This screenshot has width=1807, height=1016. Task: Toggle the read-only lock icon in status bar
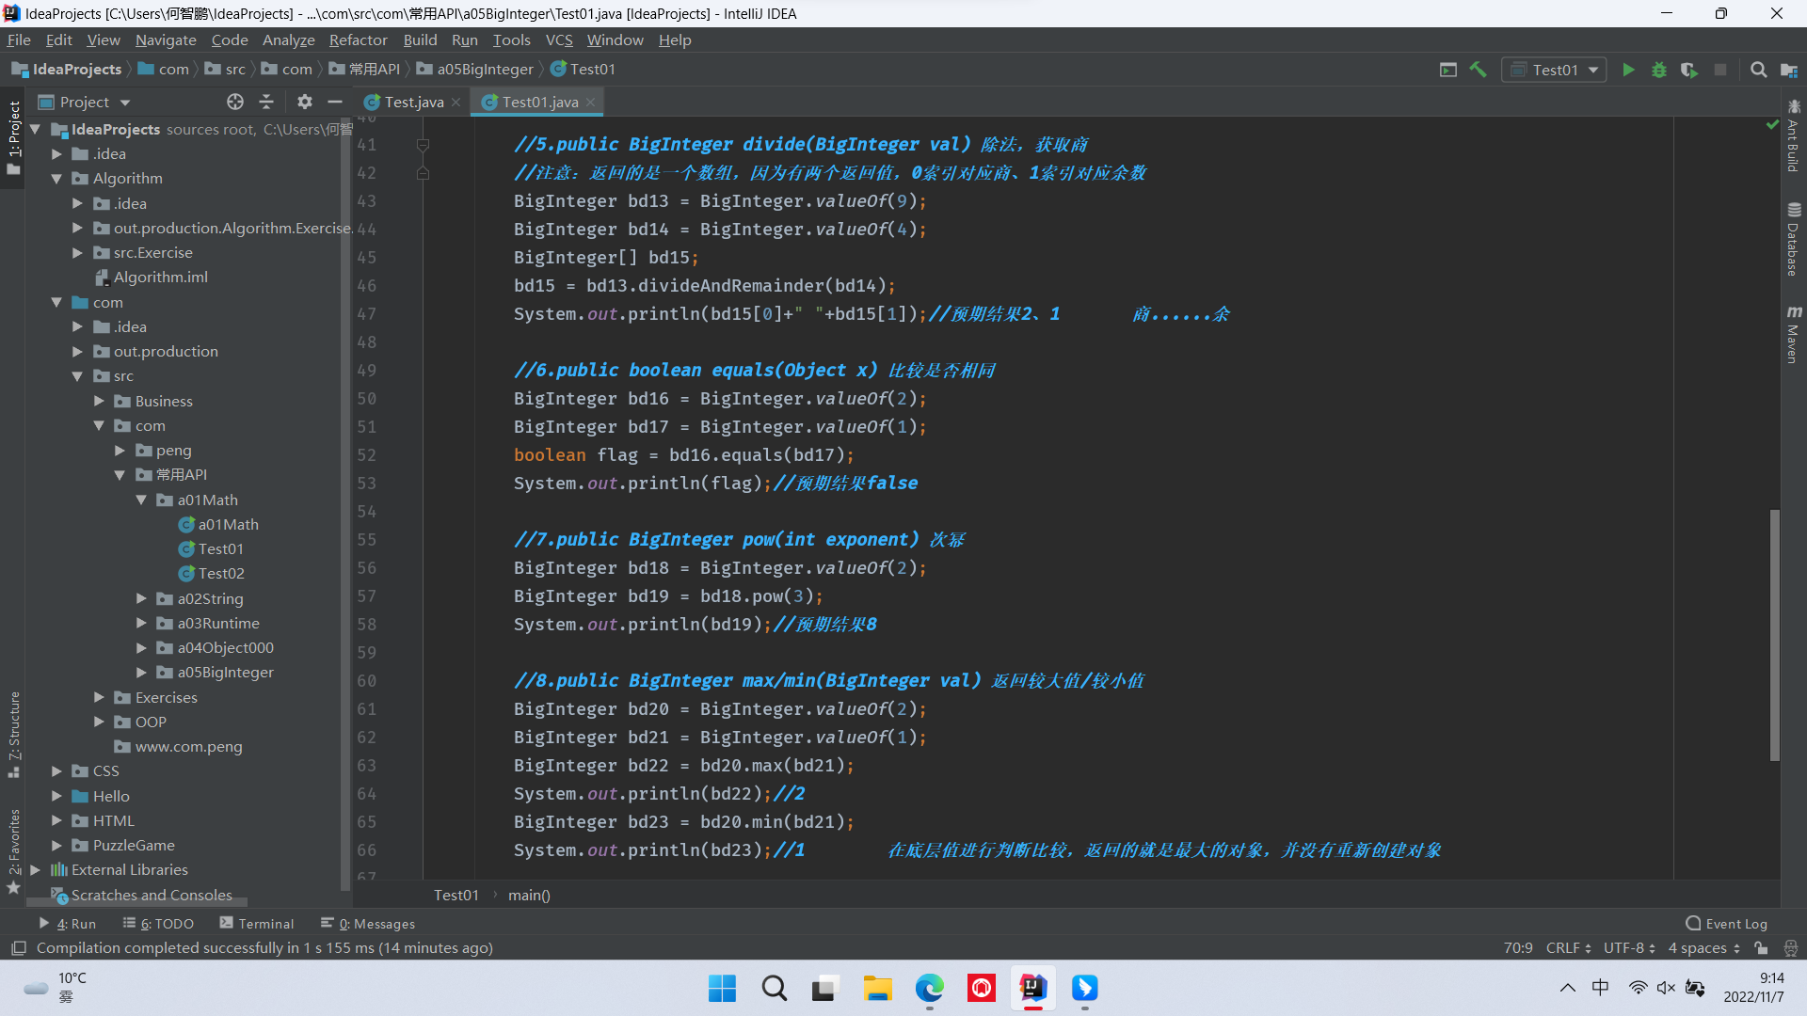coord(1761,948)
